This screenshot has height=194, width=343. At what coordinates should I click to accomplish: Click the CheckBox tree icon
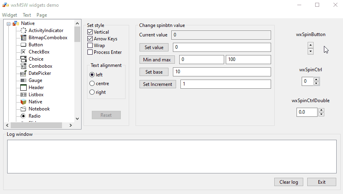click(x=23, y=52)
